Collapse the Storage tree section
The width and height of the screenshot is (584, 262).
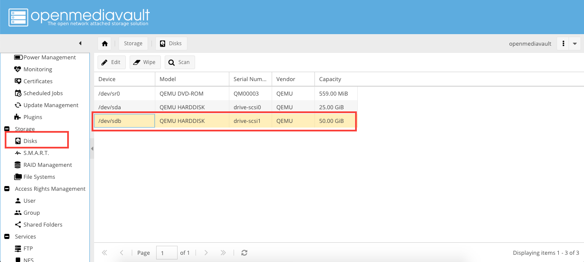[x=7, y=129]
